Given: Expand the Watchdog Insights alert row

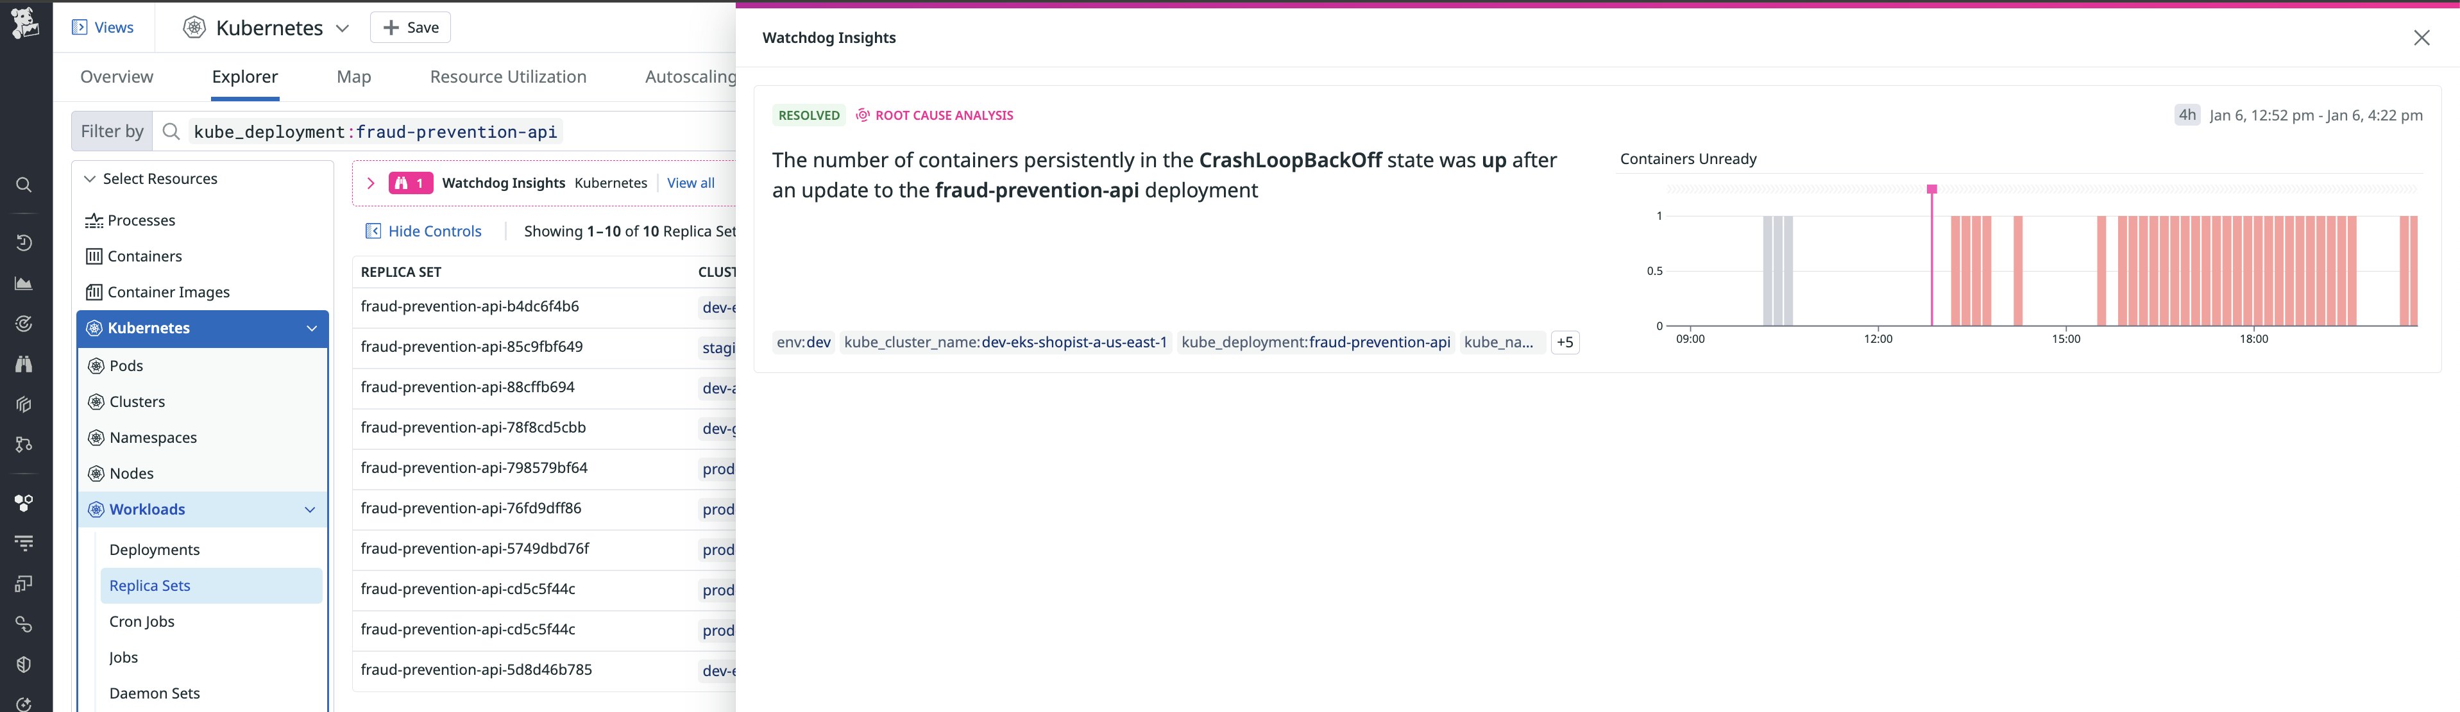Looking at the screenshot, I should pos(371,182).
